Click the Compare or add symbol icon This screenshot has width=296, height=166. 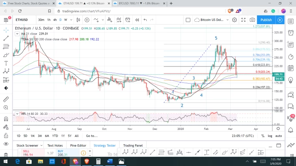pos(87,20)
